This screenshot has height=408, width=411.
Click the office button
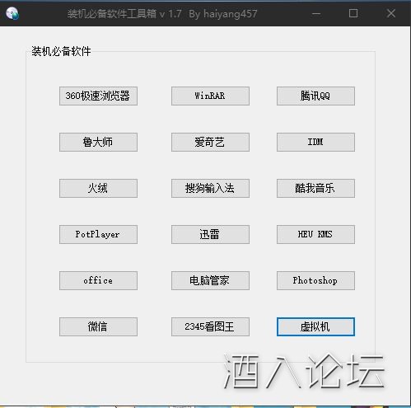click(x=98, y=280)
